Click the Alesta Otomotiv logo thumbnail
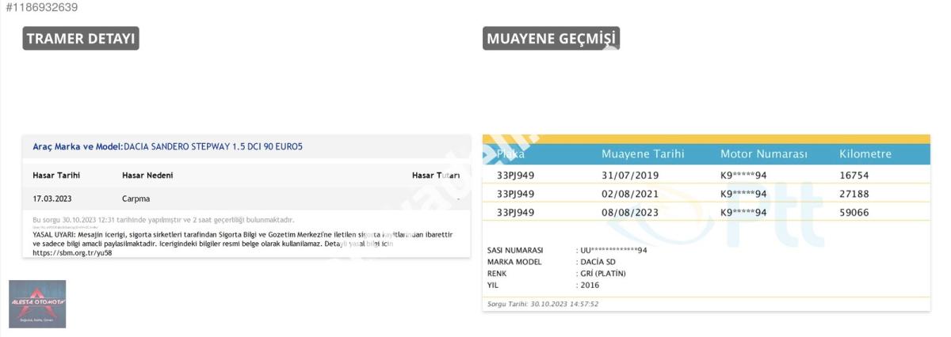The height and width of the screenshot is (337, 951). [x=37, y=304]
